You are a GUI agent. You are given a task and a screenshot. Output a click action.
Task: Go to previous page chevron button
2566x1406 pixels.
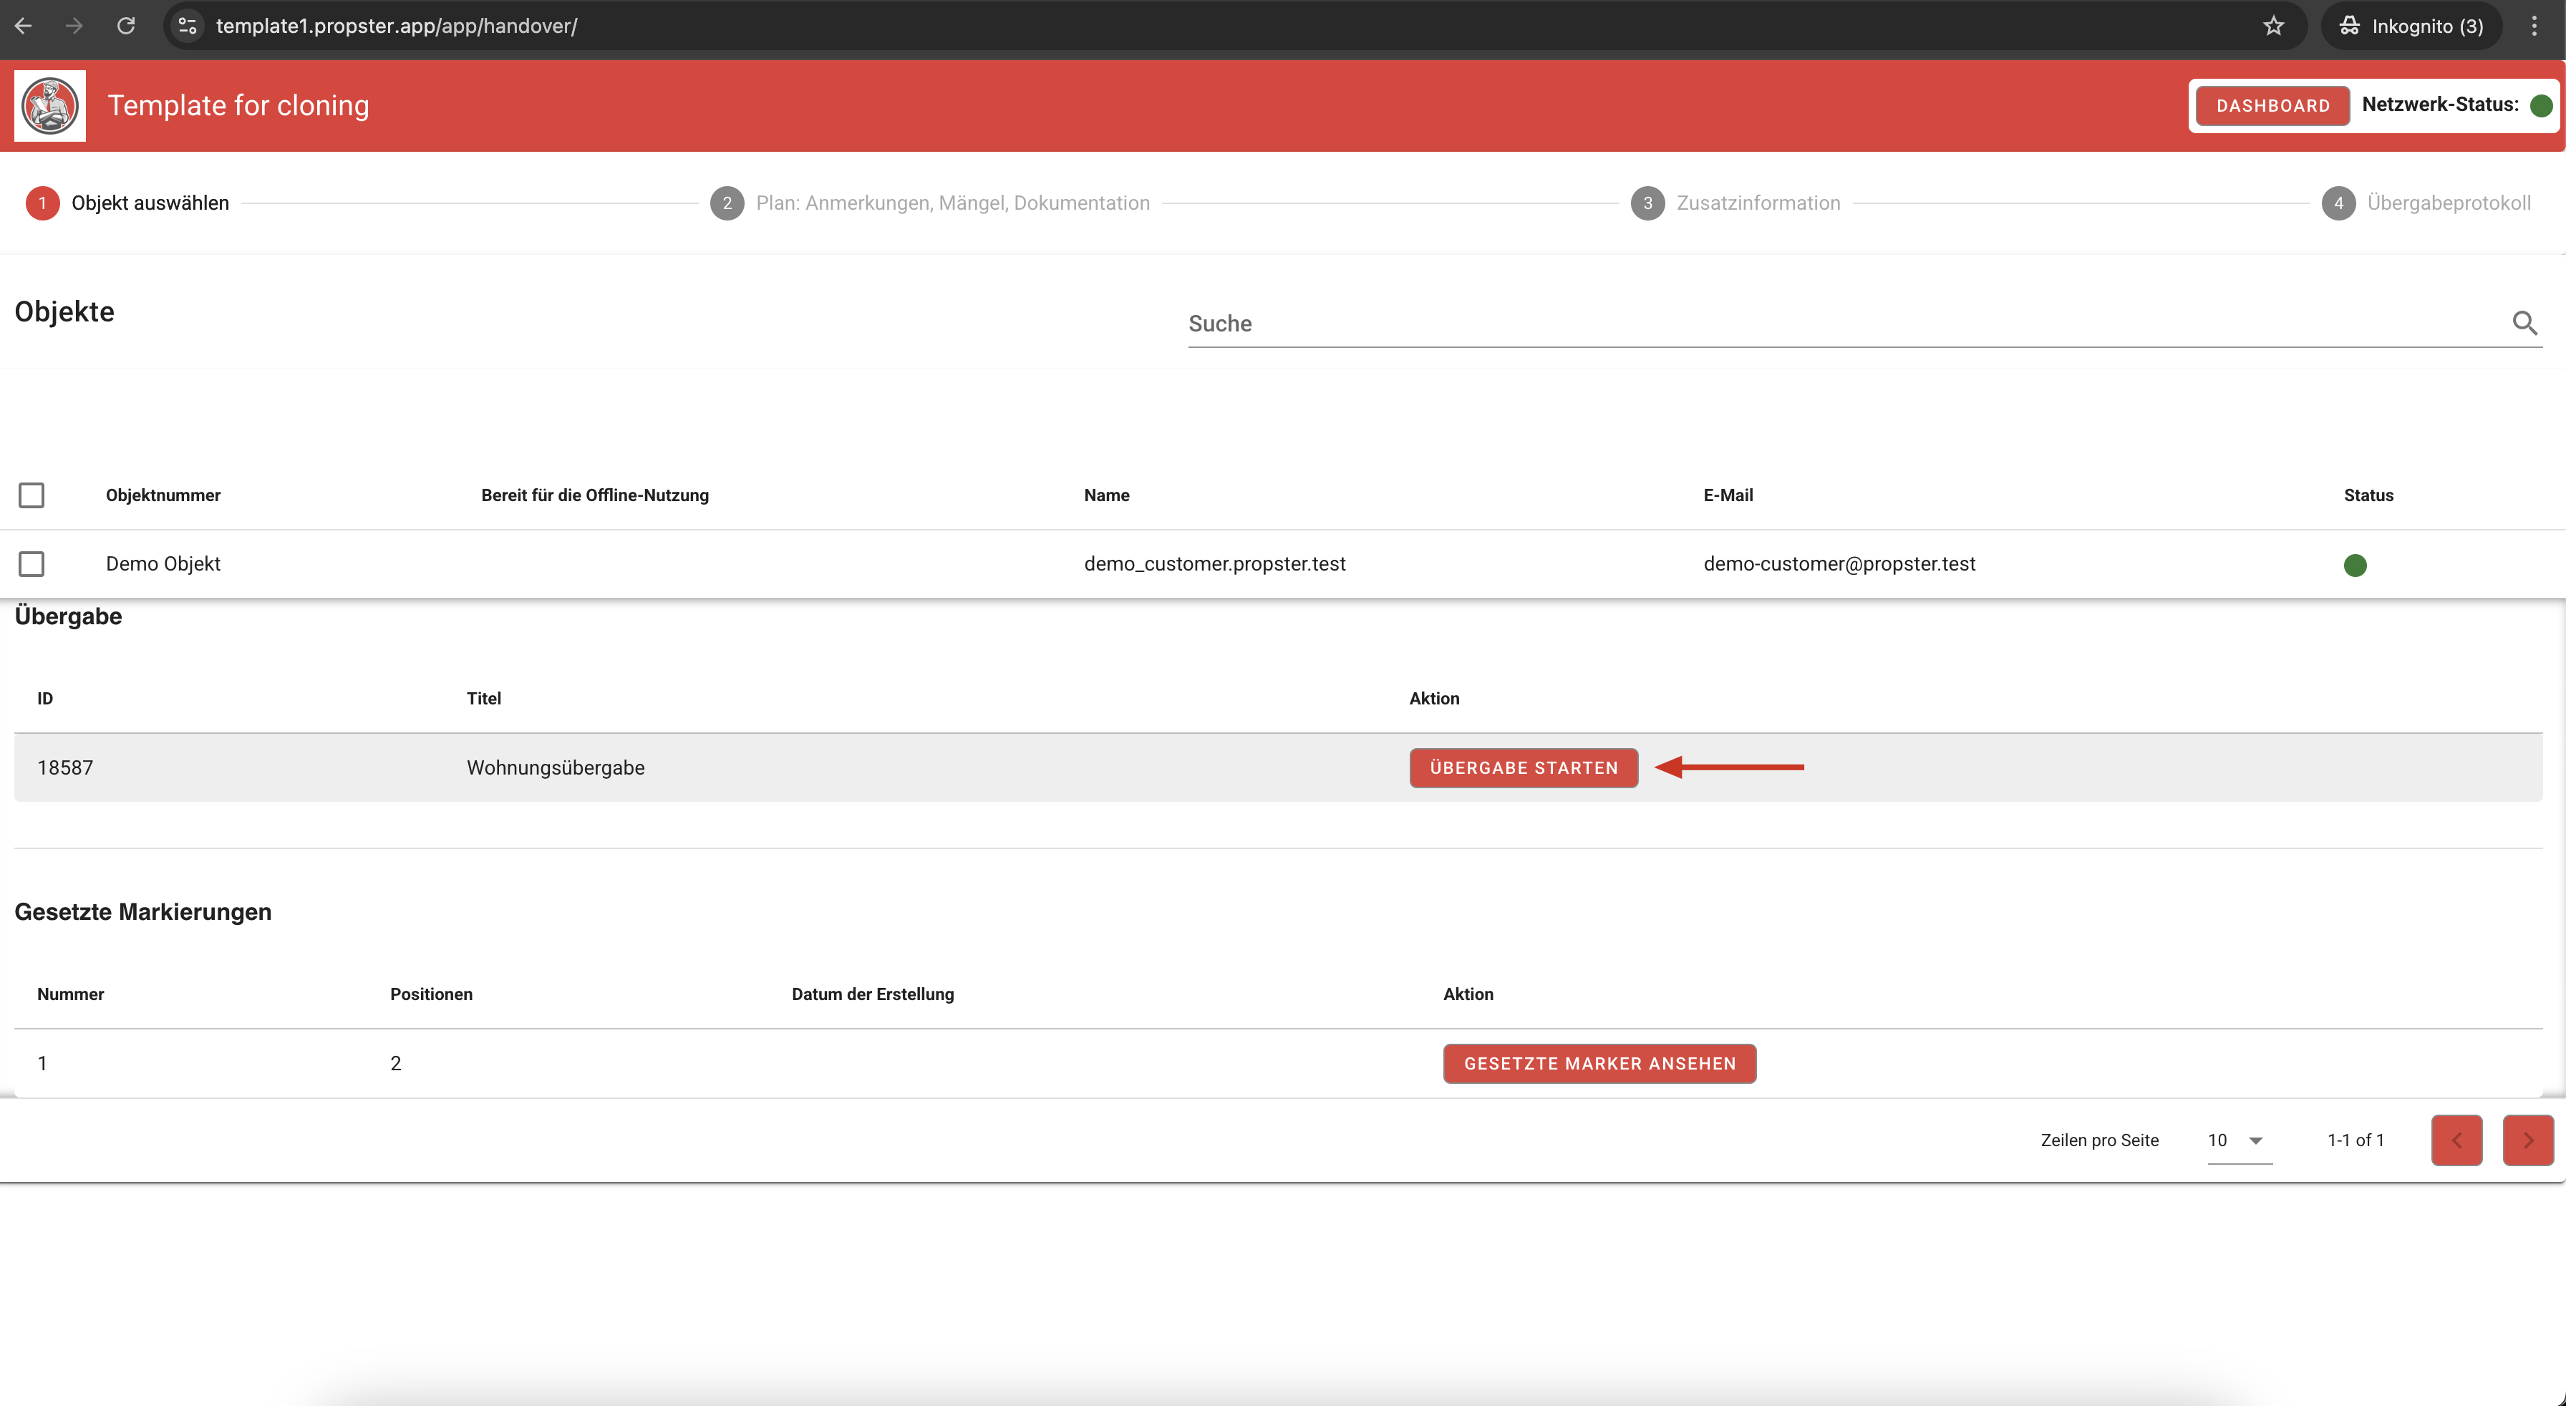(x=2456, y=1140)
